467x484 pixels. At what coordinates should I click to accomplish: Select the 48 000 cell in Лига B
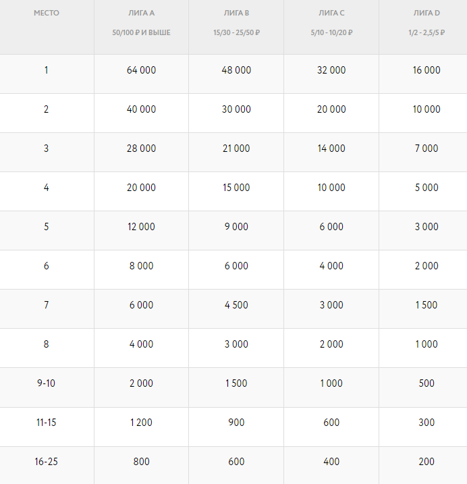pyautogui.click(x=236, y=70)
